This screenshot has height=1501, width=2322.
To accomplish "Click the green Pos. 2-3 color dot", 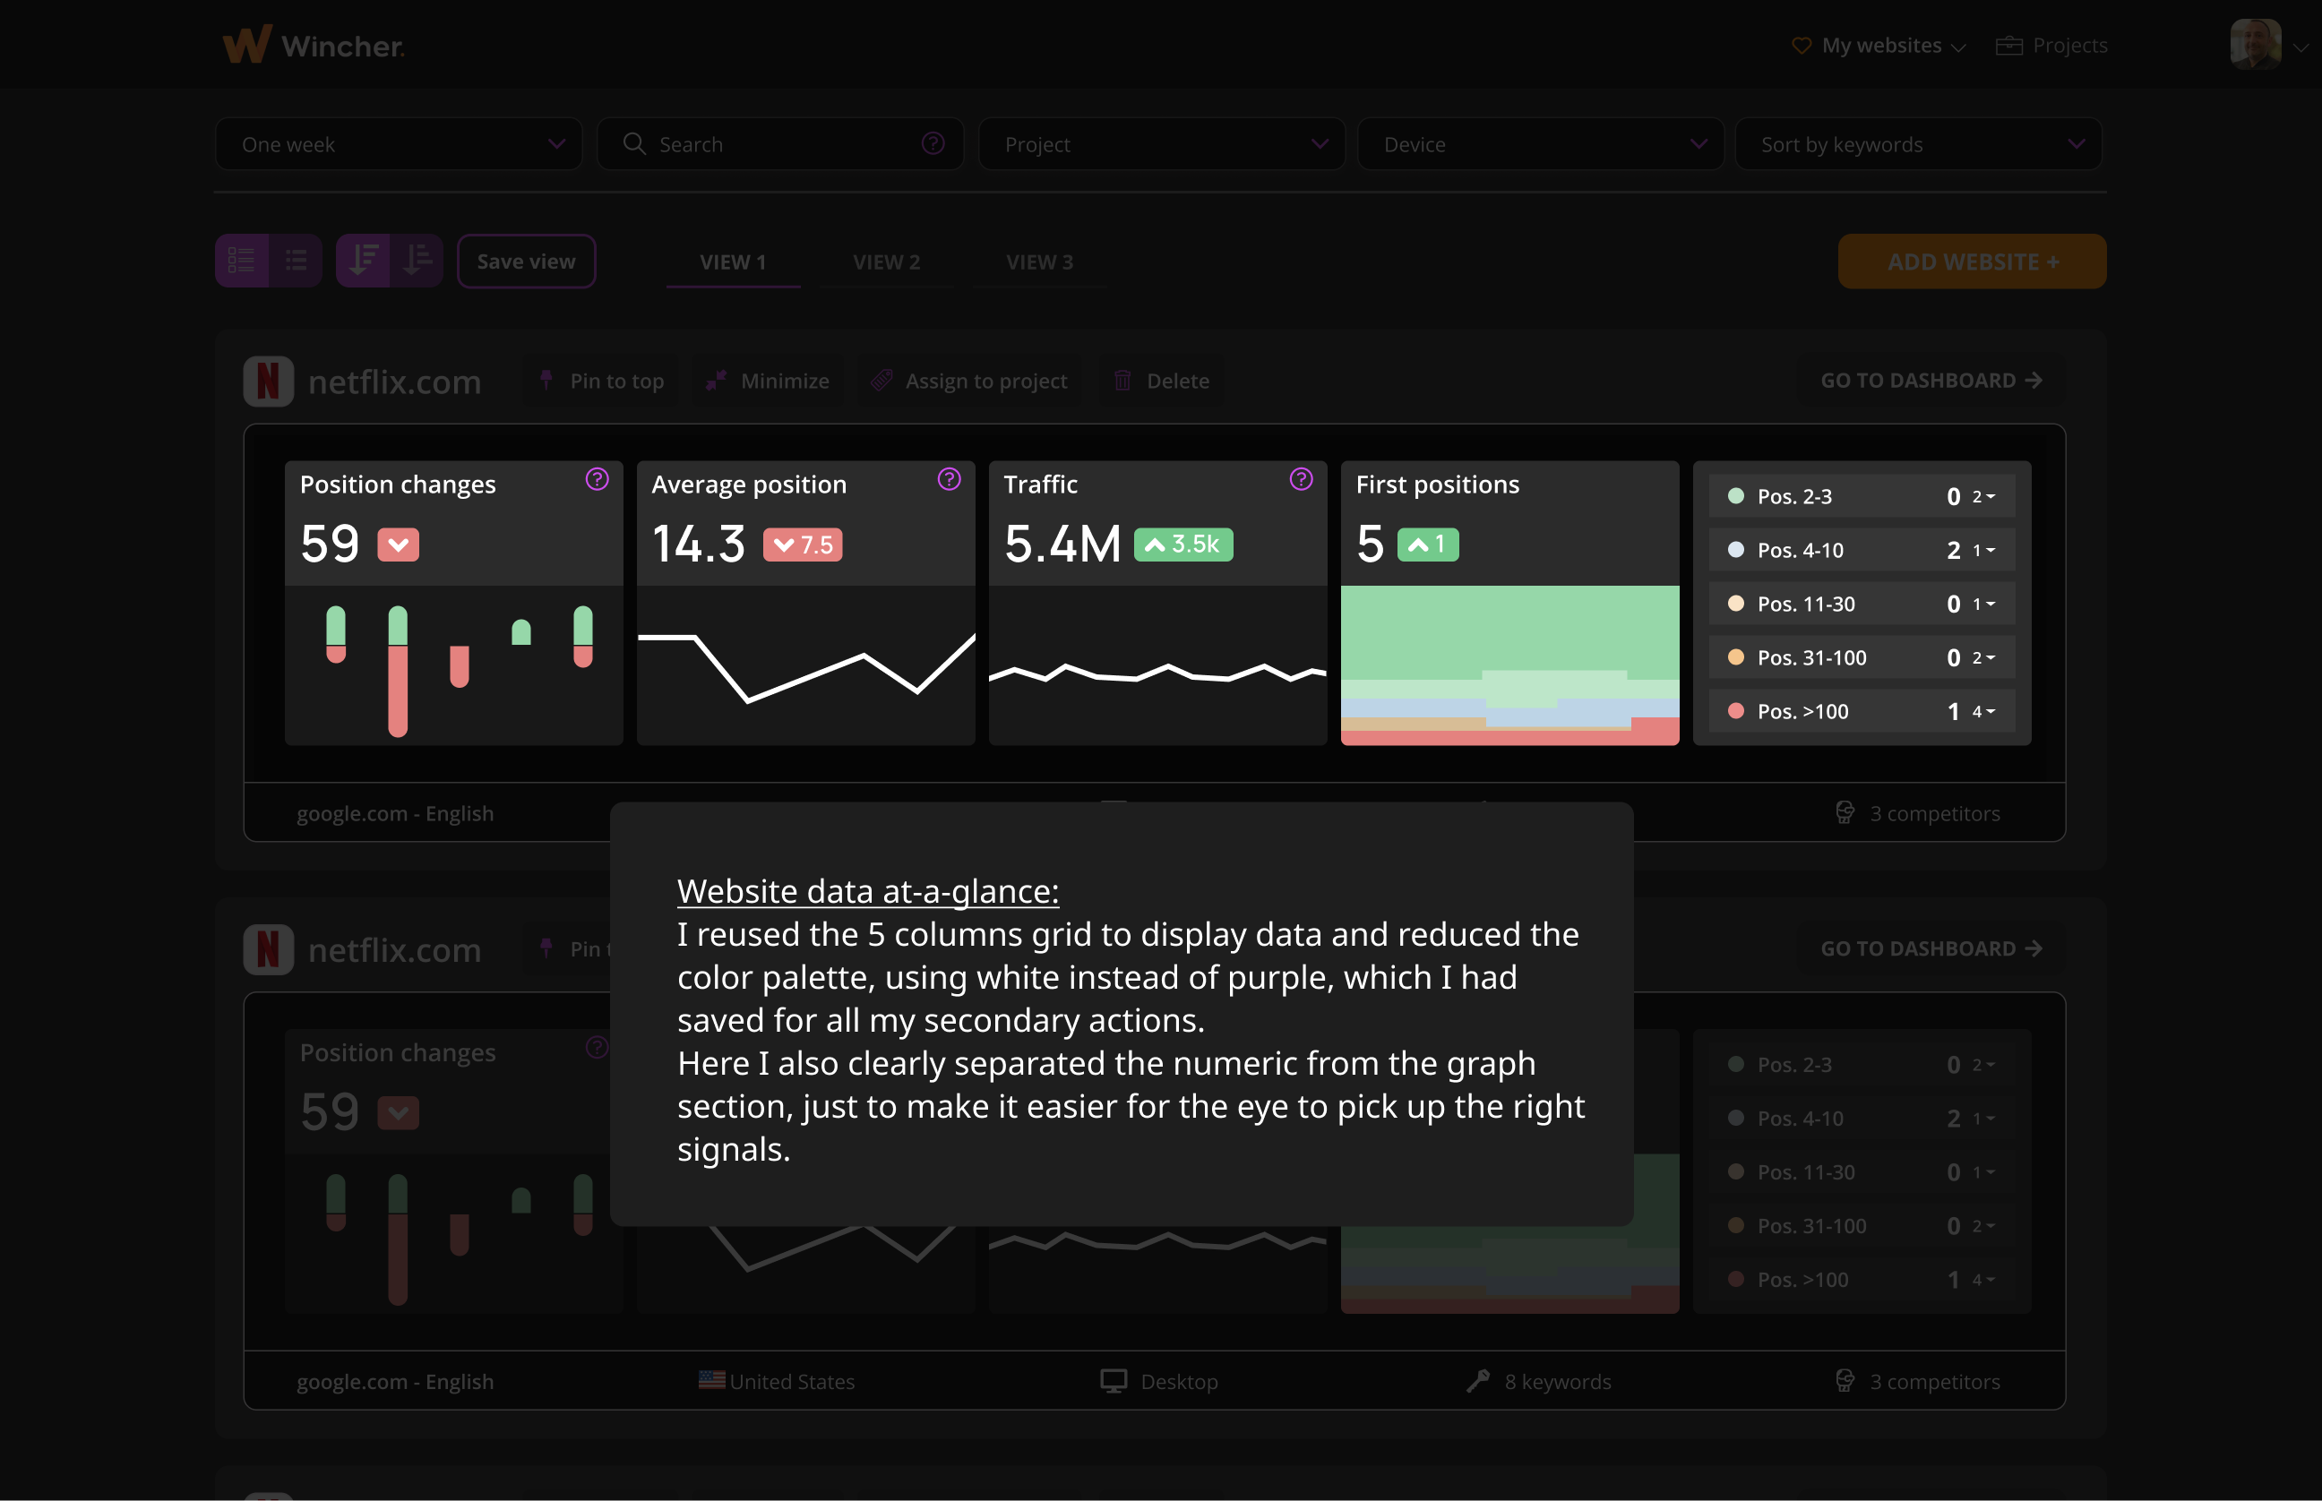I will [x=1735, y=496].
